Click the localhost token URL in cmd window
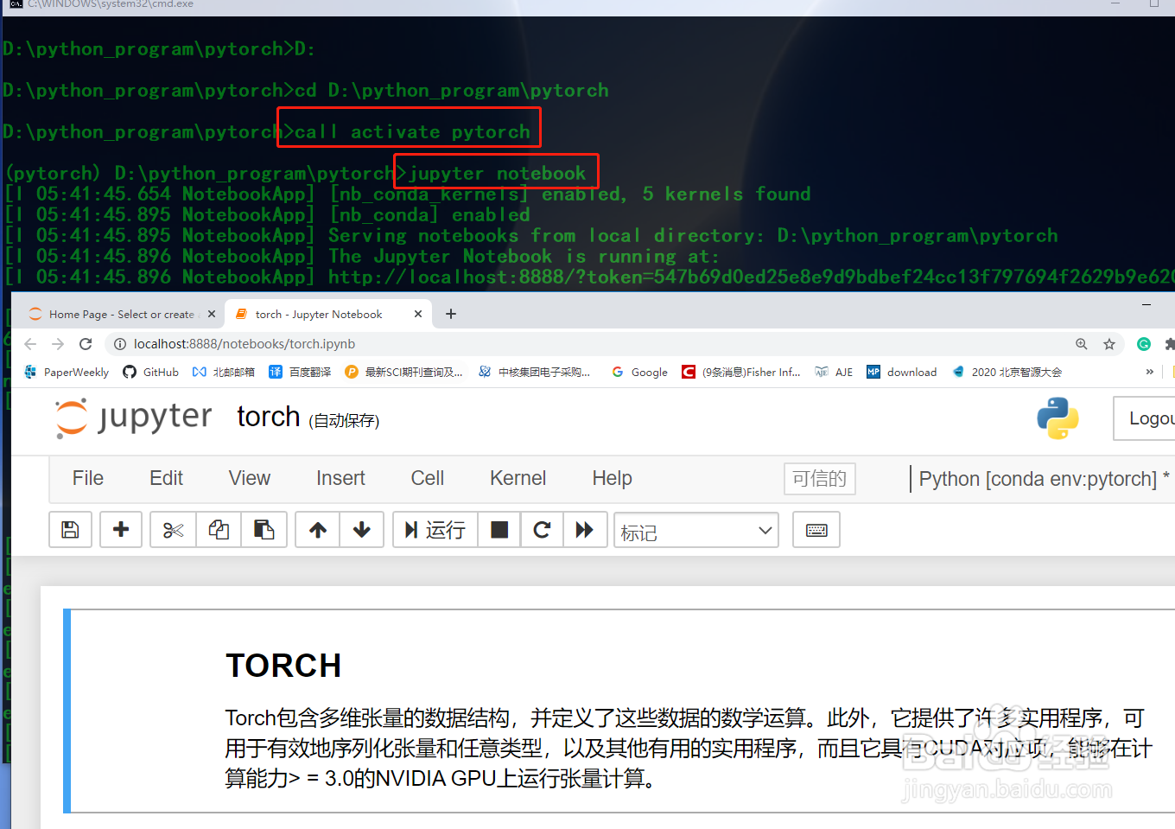1175x829 pixels. click(751, 277)
